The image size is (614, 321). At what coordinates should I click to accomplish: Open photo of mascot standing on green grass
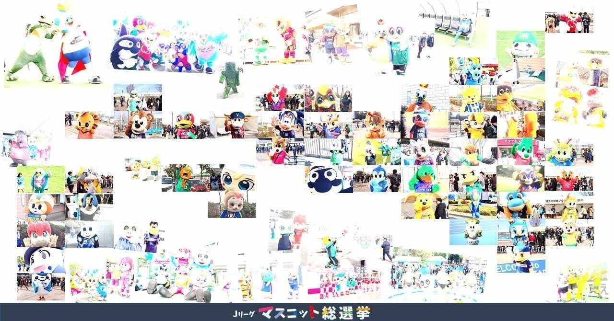[41, 179]
